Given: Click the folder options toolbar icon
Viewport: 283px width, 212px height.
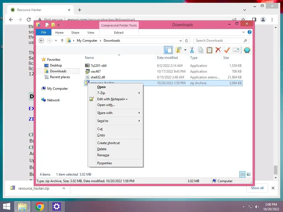Looking at the screenshot, I should pyautogui.click(x=179, y=50).
